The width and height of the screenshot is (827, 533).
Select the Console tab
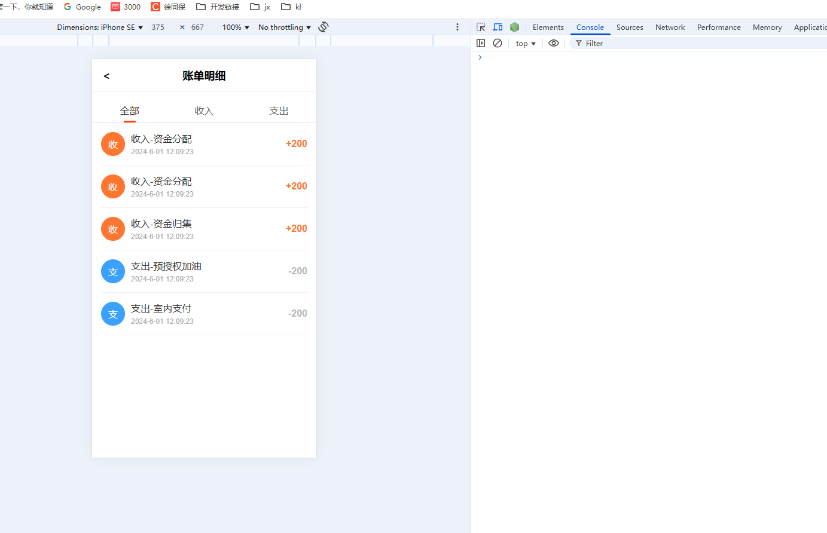590,27
